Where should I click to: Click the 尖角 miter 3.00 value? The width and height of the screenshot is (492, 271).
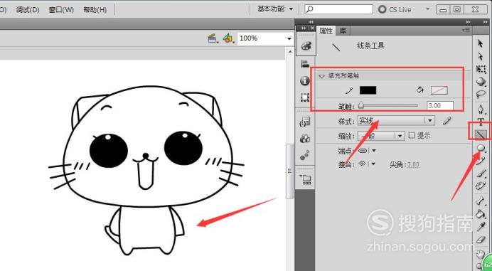coord(413,164)
